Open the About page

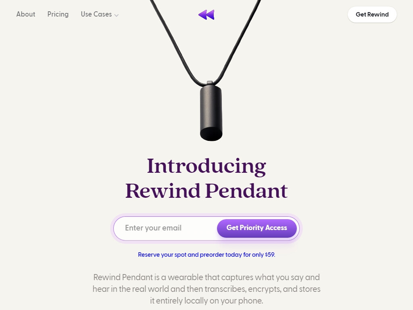(x=25, y=14)
